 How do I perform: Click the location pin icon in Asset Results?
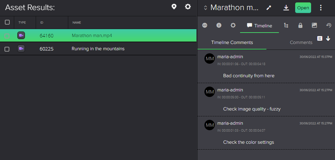pos(174,7)
